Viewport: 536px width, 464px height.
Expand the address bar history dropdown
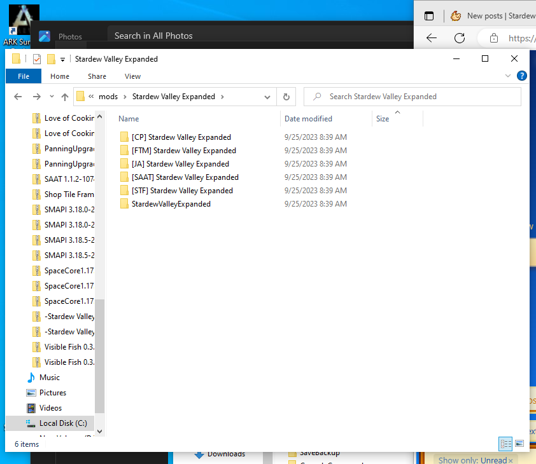(267, 97)
